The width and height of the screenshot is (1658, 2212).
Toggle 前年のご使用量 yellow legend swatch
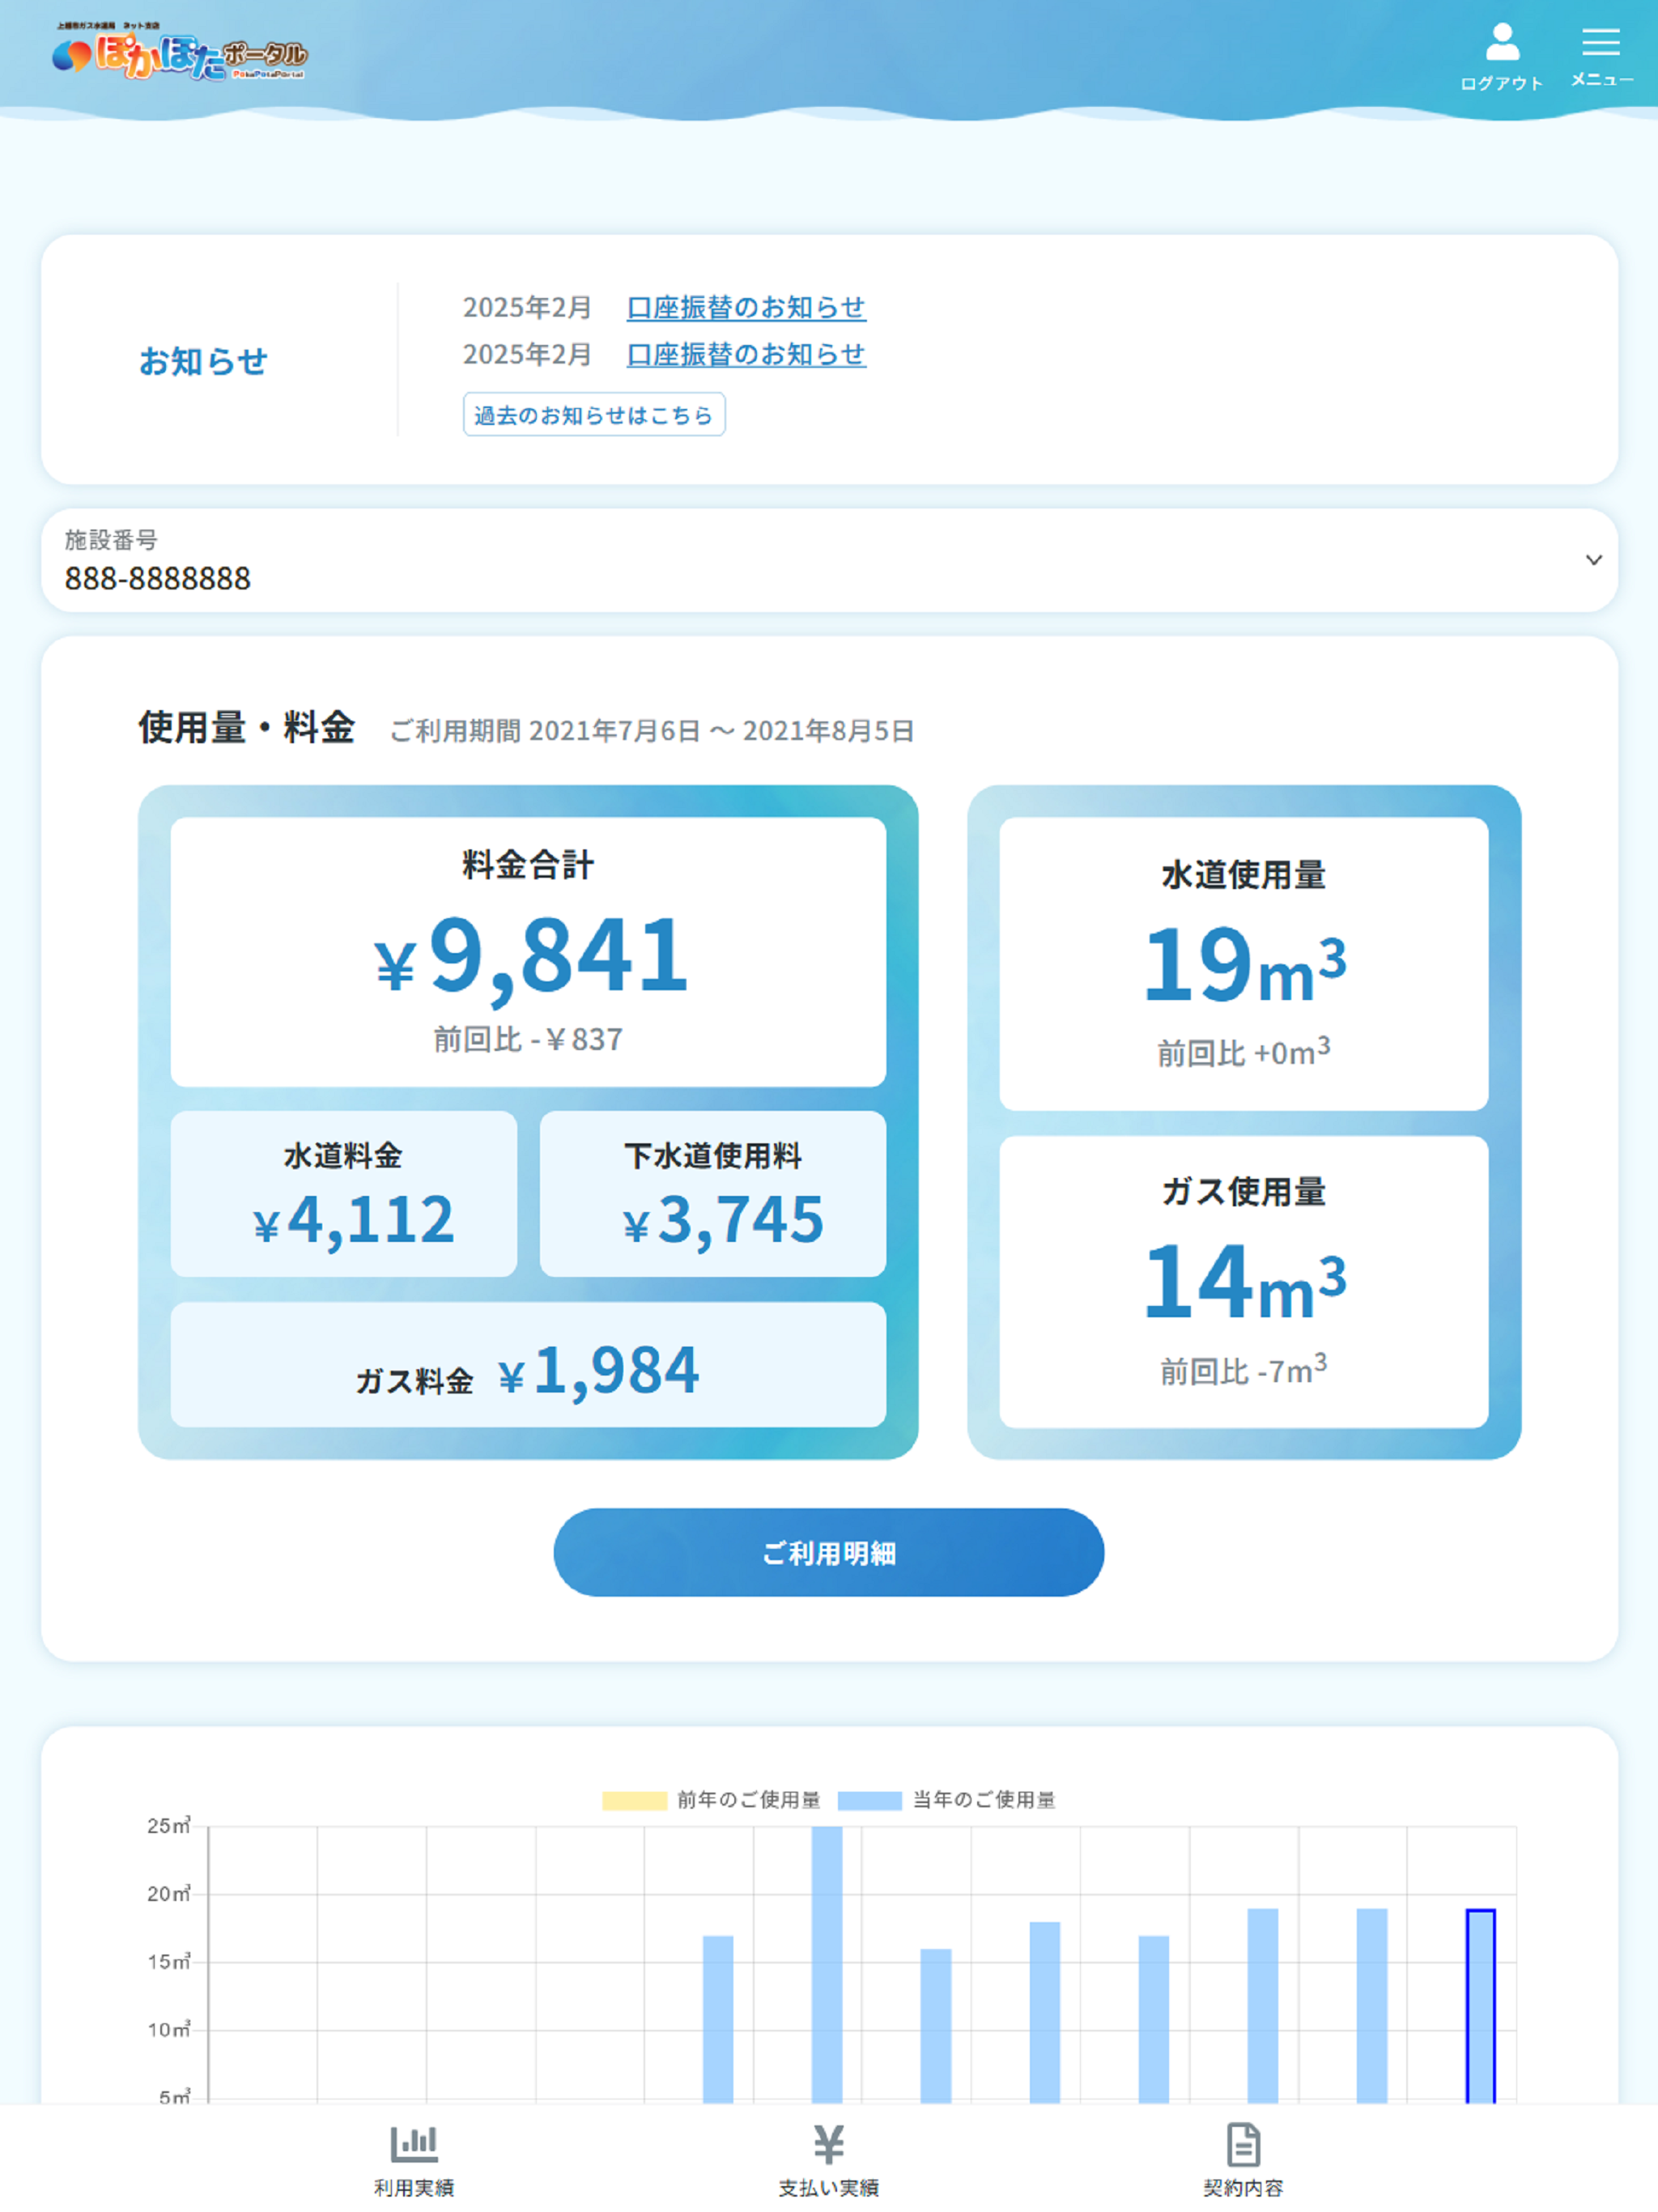[634, 1800]
